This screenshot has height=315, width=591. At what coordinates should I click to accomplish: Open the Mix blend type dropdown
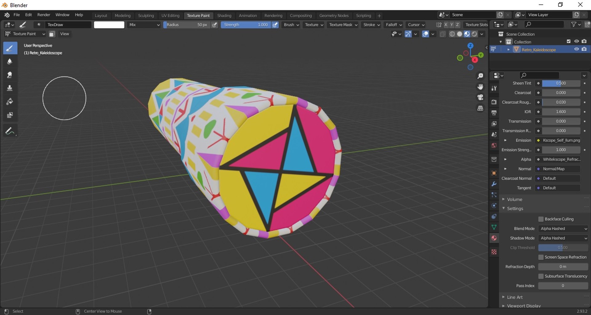pyautogui.click(x=144, y=25)
